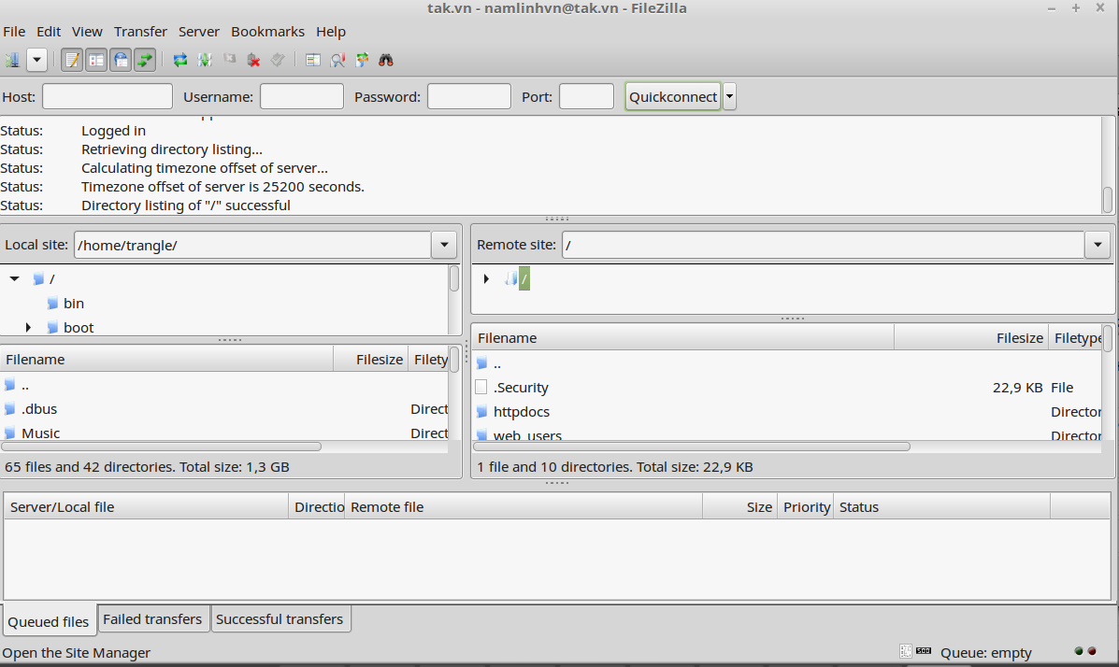Sort local list by Filename column

tap(167, 359)
